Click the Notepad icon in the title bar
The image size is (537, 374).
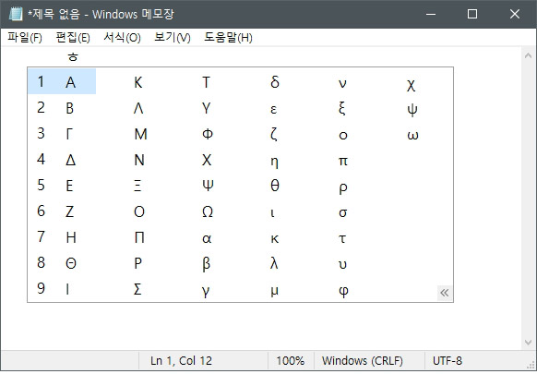[x=16, y=14]
